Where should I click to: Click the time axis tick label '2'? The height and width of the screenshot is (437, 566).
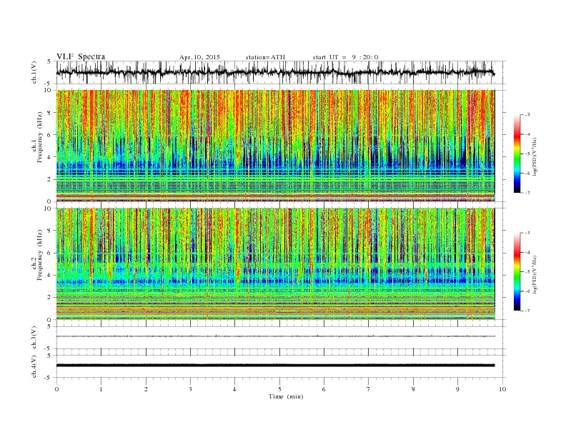click(146, 389)
